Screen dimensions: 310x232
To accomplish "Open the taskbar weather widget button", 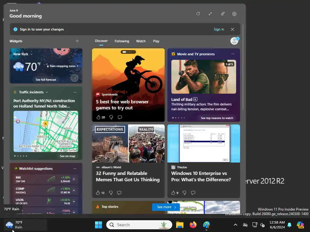I will coord(25,225).
